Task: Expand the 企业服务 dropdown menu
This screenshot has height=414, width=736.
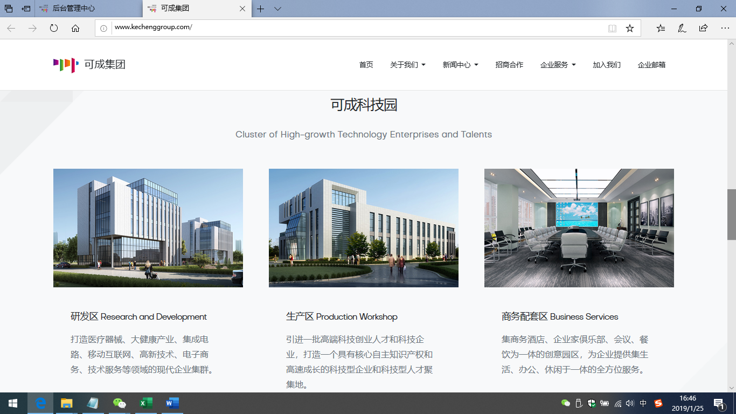Action: pos(558,65)
